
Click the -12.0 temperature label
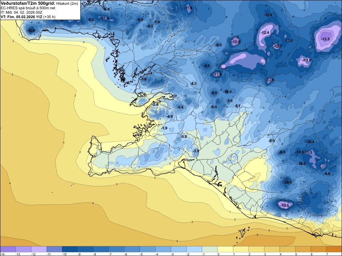pos(270,80)
